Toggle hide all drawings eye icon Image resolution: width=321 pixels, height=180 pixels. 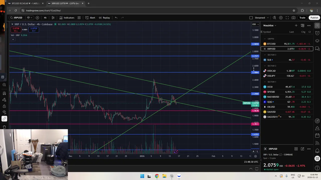[4, 112]
